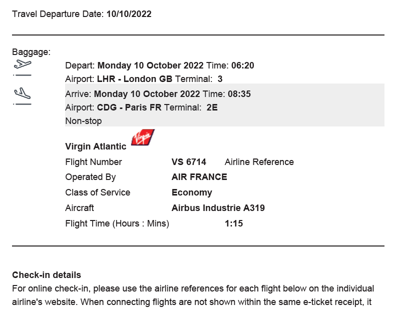
Task: Click the arrival time 08:35
Action: coord(239,94)
